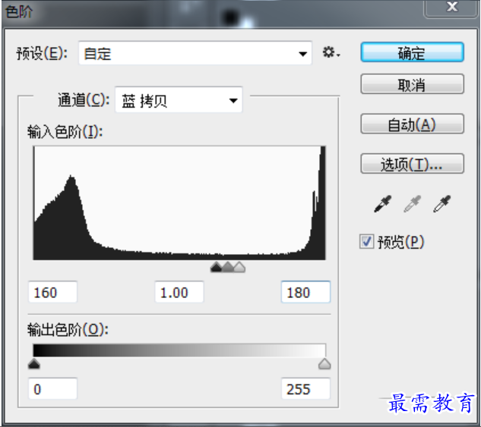Click the output field showing 0
Screen dimensions: 481x427
[x=52, y=389]
